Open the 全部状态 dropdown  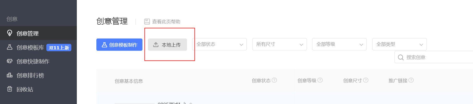click(219, 44)
